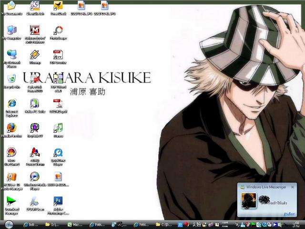Launch the iTunes shortcut

tap(58, 130)
